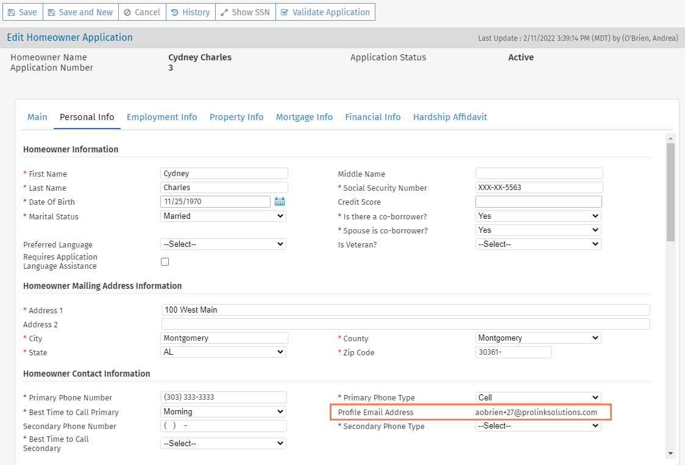
Task: Check Requires Application Language Assistance box
Action: click(165, 262)
